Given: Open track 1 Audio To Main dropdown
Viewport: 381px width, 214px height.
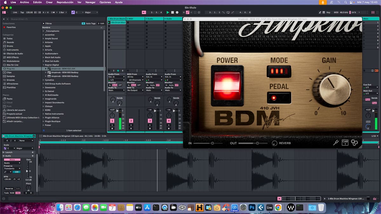Looking at the screenshot, I should click(x=117, y=90).
